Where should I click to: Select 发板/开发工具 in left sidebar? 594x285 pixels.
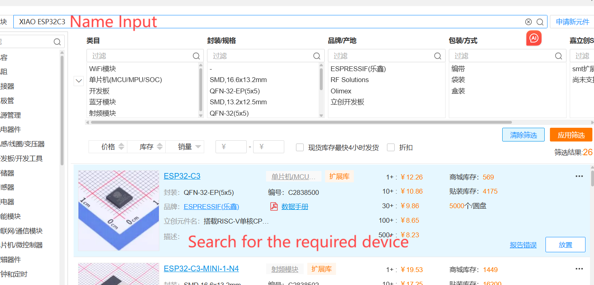(x=21, y=158)
